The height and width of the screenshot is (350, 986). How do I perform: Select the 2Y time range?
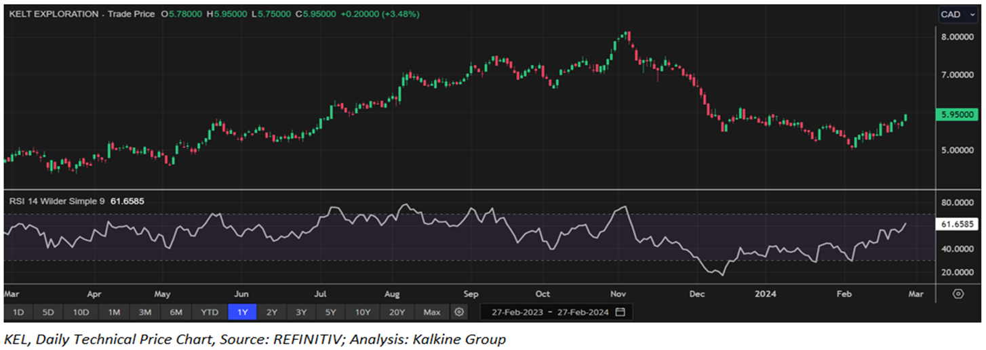[271, 312]
